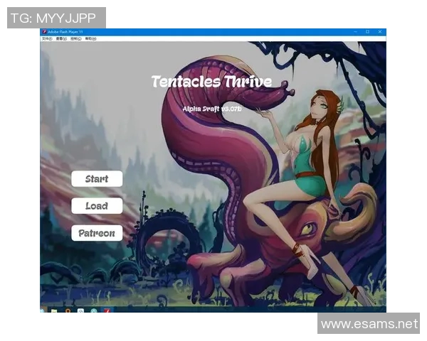
Task: Click the orange circular browser taskbar icon
Action: (68, 310)
